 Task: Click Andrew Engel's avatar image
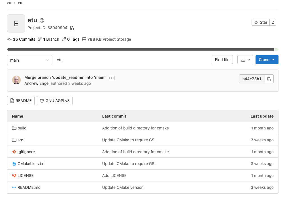coord(16,80)
